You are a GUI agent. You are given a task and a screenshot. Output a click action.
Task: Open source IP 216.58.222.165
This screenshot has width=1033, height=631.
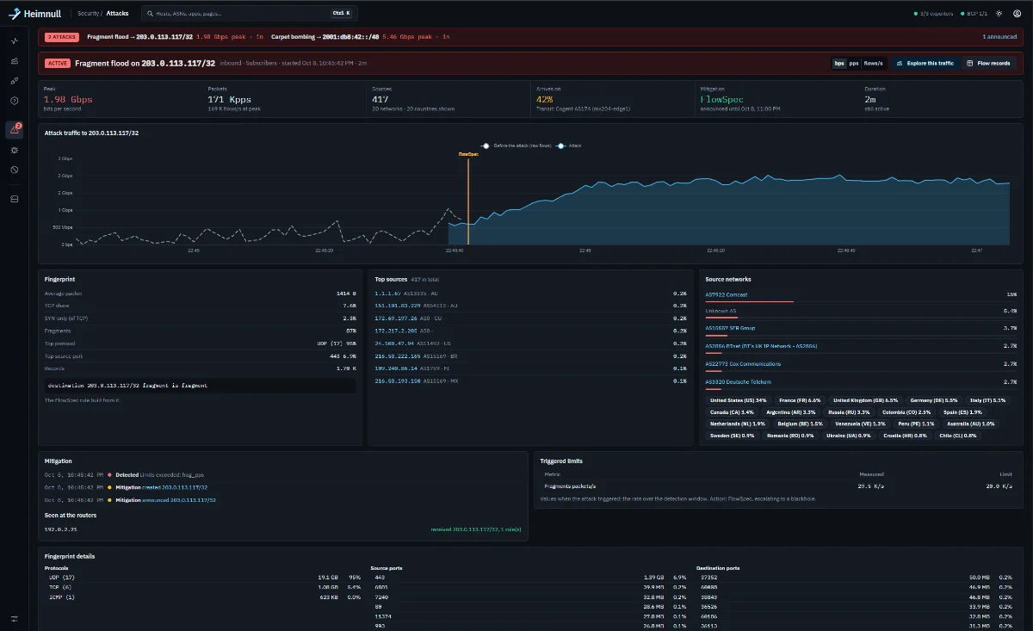click(x=398, y=356)
